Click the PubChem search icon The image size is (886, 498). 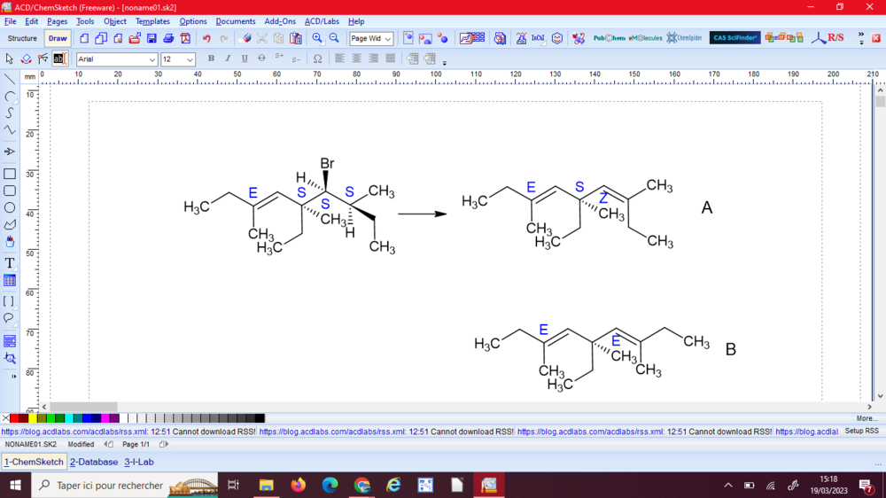pyautogui.click(x=608, y=38)
